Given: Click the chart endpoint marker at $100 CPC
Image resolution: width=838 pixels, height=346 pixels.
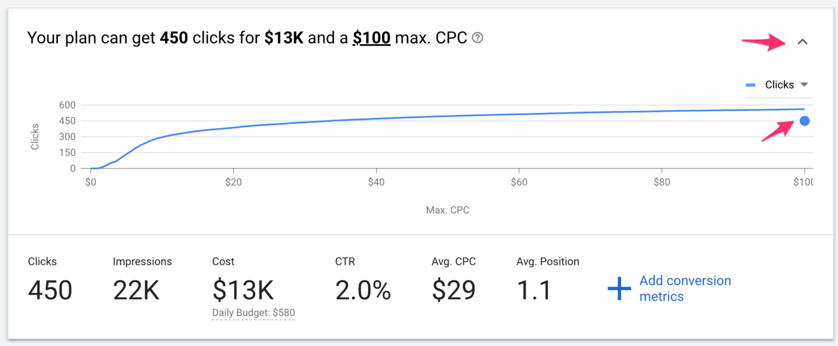Looking at the screenshot, I should pos(804,121).
